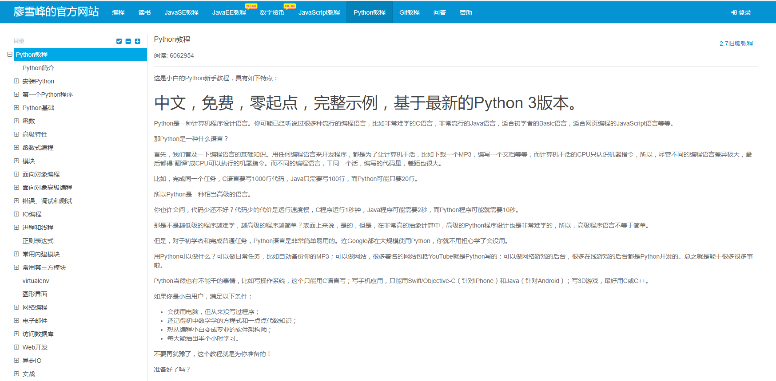776x381 pixels.
Task: Open the 第一个Python程序 chapter link
Action: [48, 94]
